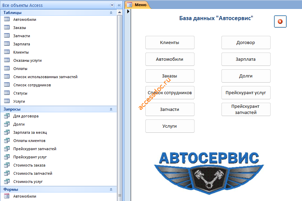The image size is (302, 201).
Task: Select Для договора query name
Action: click(26, 116)
